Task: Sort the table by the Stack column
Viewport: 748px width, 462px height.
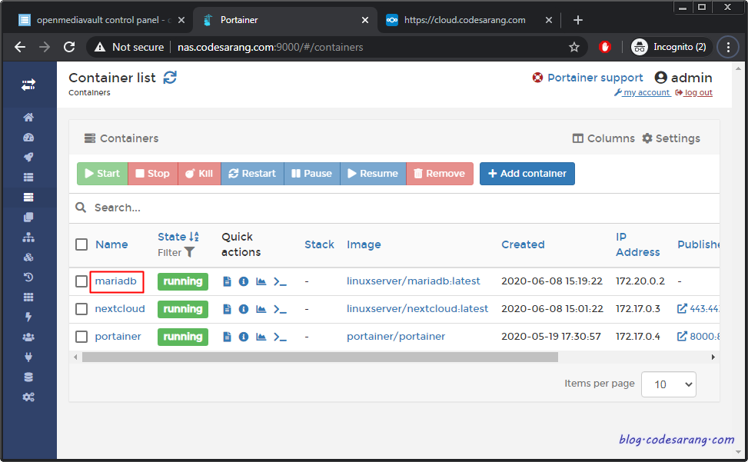Action: (x=319, y=244)
